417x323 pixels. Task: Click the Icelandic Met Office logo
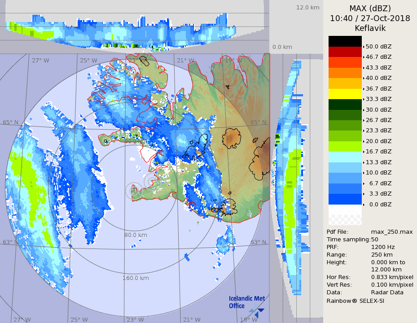246,304
